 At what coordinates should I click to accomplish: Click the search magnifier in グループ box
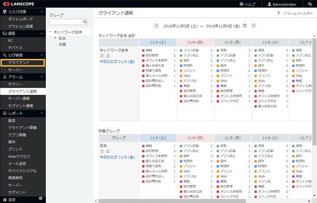pos(85,22)
